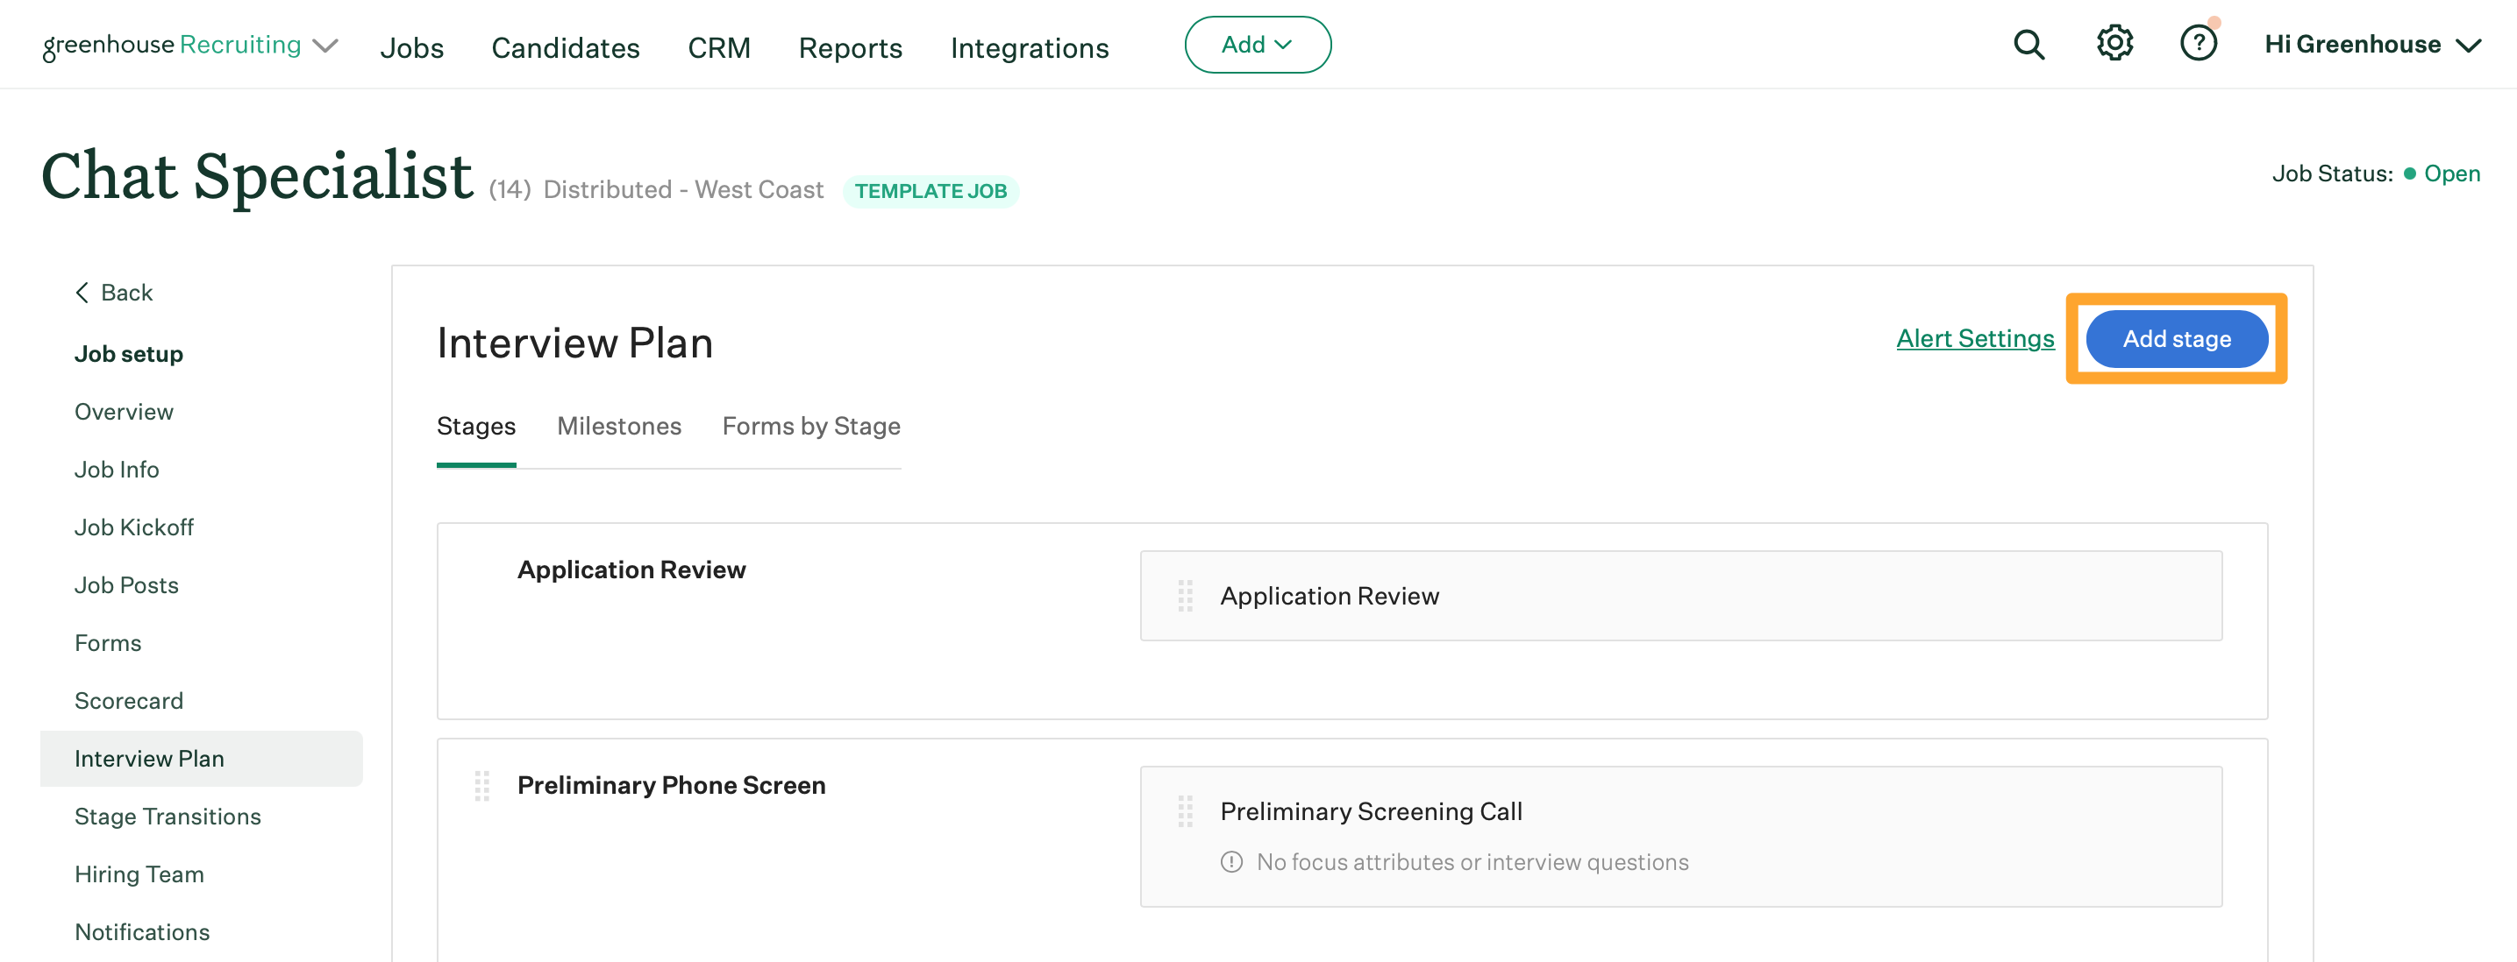Screen dimensions: 2517x962
Task: Click the TEMPLATE JOB badge
Action: click(931, 191)
